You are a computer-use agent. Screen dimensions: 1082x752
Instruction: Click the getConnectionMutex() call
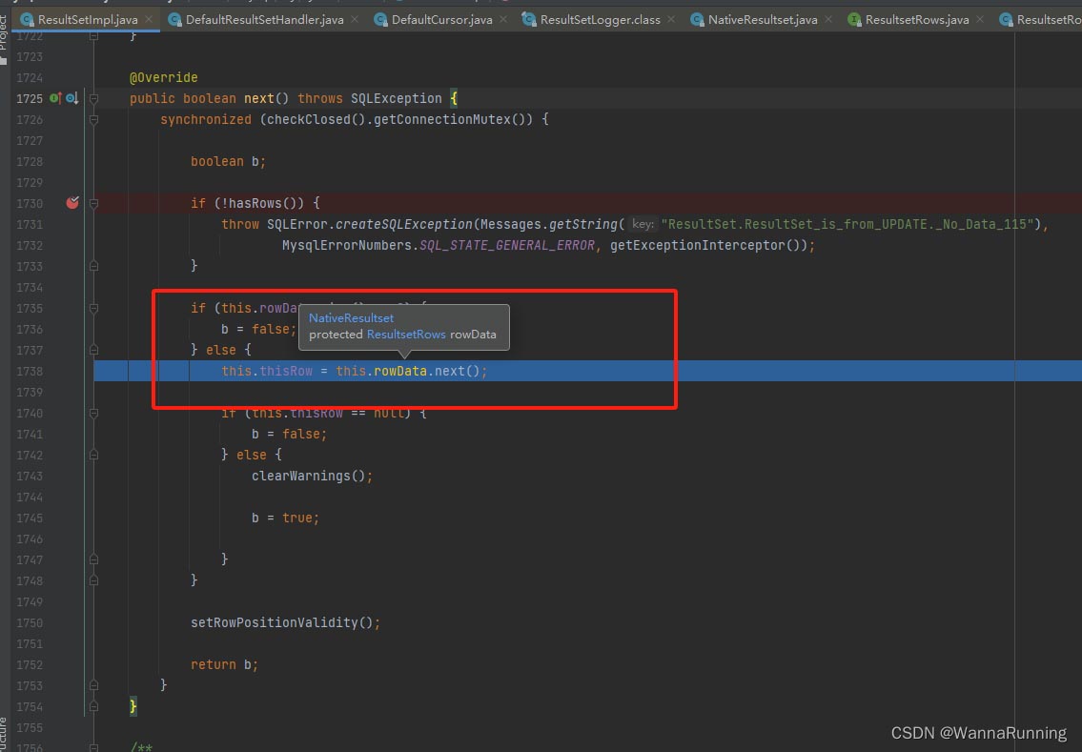pos(453,119)
